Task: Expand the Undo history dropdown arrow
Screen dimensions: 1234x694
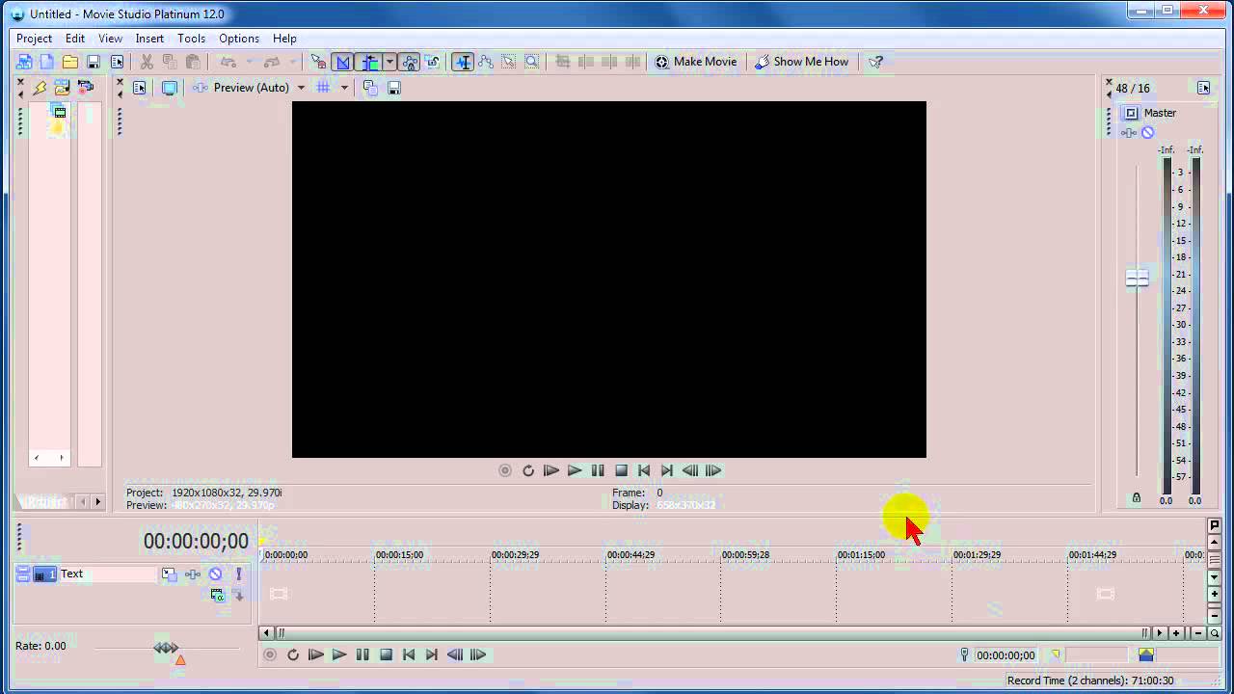Action: (249, 62)
